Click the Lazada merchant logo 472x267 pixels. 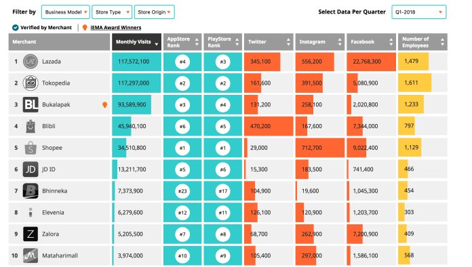tap(31, 62)
